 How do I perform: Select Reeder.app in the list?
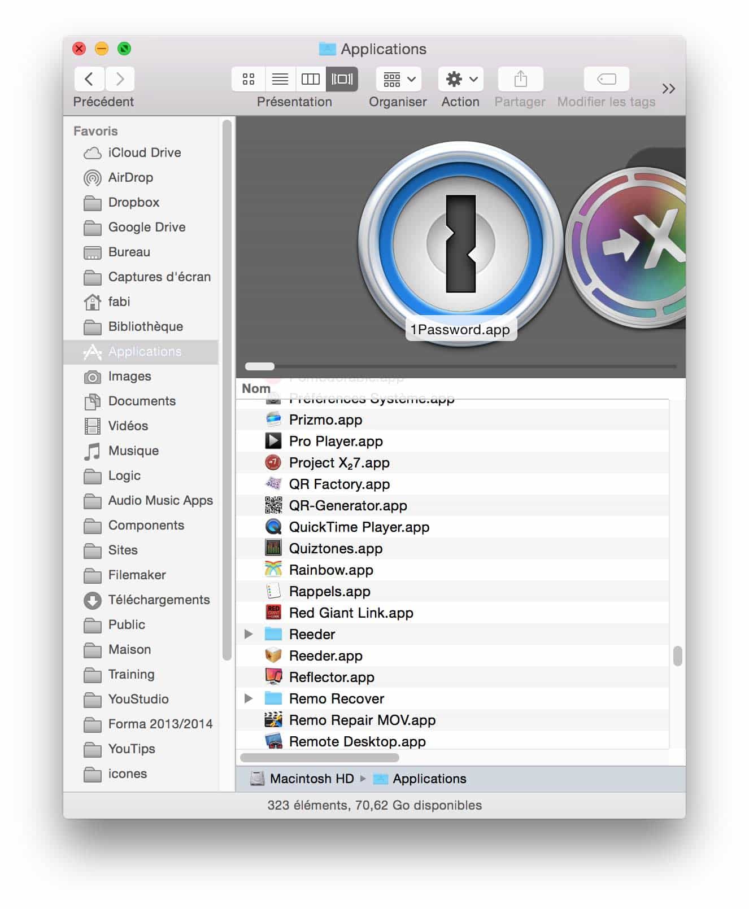tap(452, 655)
